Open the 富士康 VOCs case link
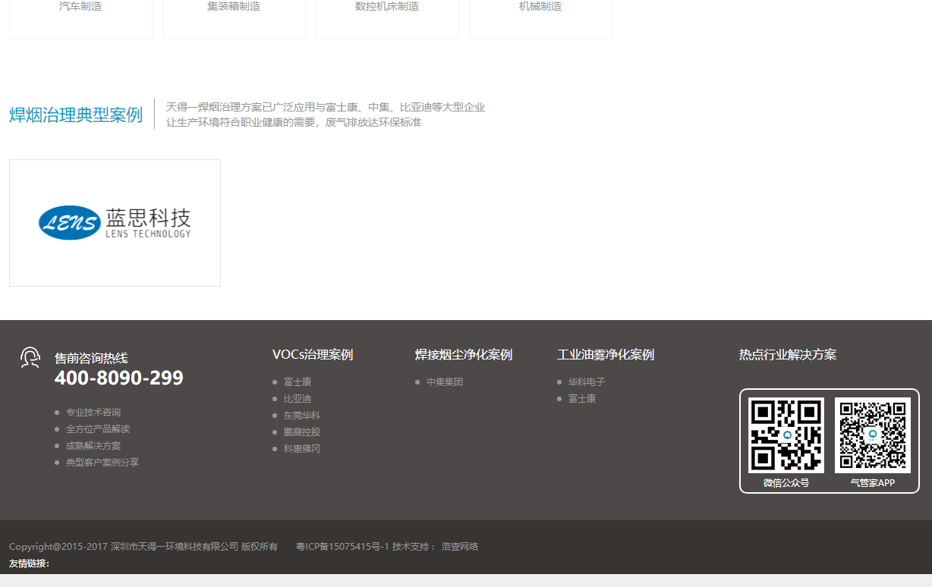 pos(297,381)
